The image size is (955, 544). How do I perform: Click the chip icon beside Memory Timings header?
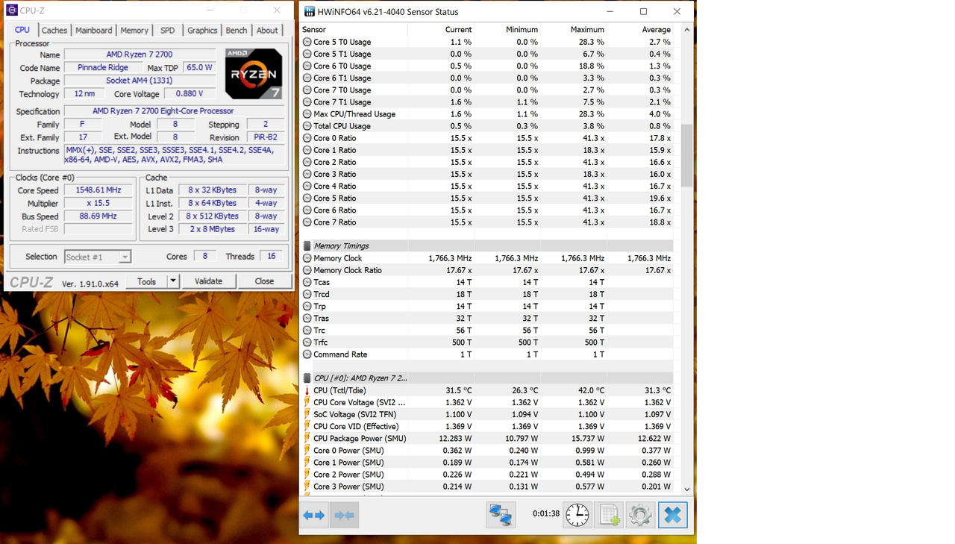click(307, 246)
